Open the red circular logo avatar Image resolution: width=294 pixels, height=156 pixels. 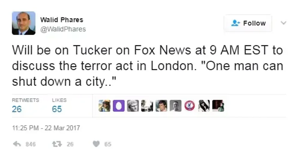[190, 106]
